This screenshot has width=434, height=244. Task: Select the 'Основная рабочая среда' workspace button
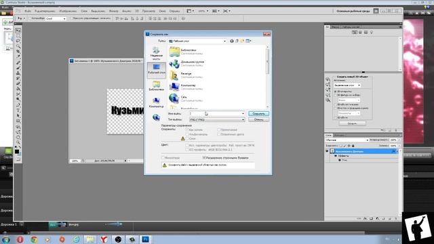[x=353, y=11]
